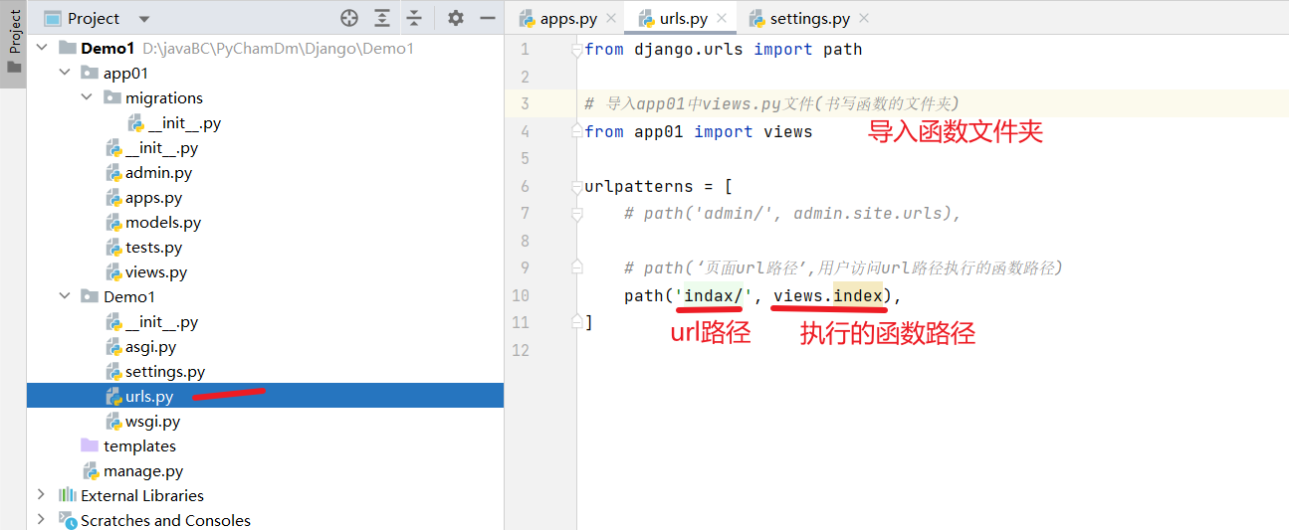This screenshot has height=530, width=1289.
Task: Select urls.py in project tree
Action: 149,397
